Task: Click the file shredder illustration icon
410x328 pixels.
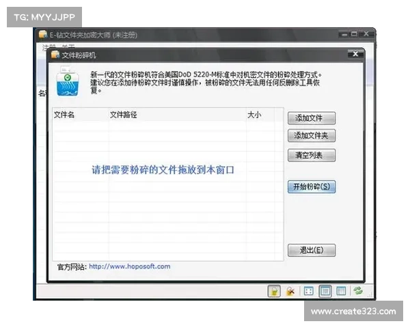Action: [67, 81]
